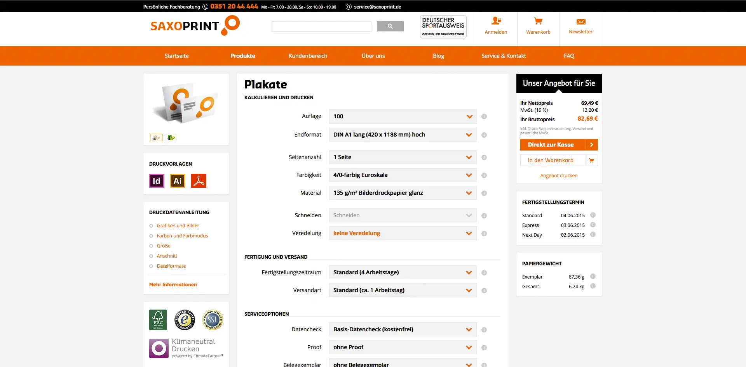Open the Angebot drucken link
Image resolution: width=746 pixels, height=367 pixels.
point(559,175)
